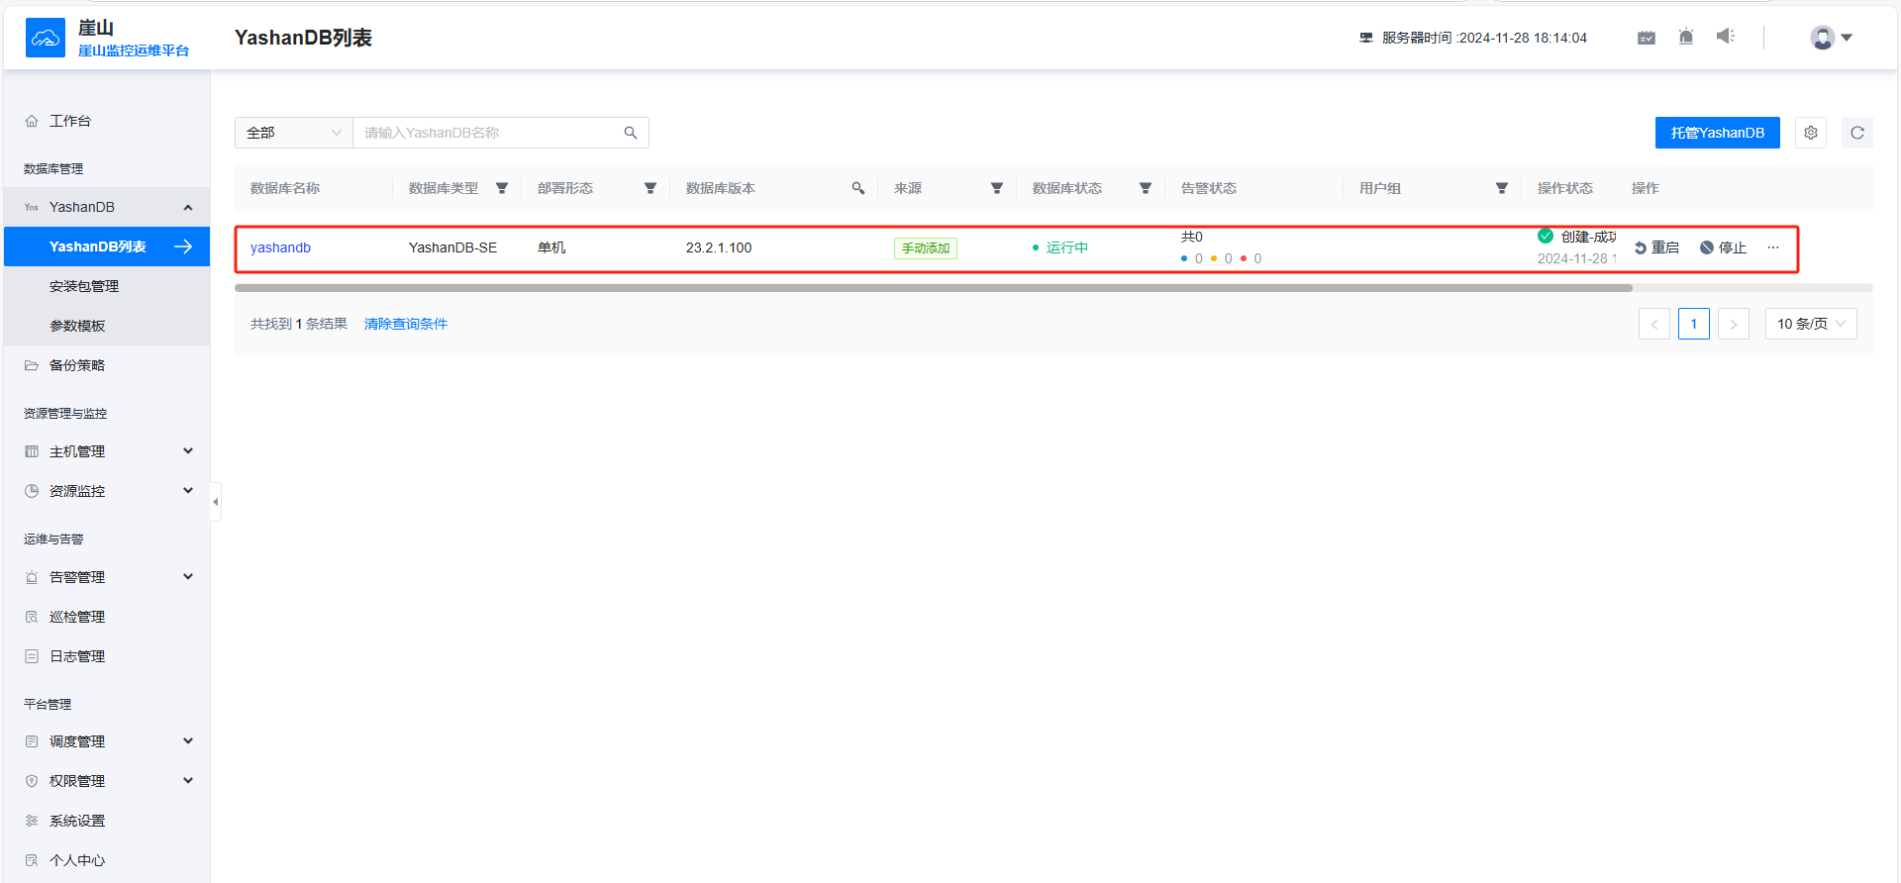1901x883 pixels.
Task: Filter by 来源 column
Action: (x=997, y=188)
